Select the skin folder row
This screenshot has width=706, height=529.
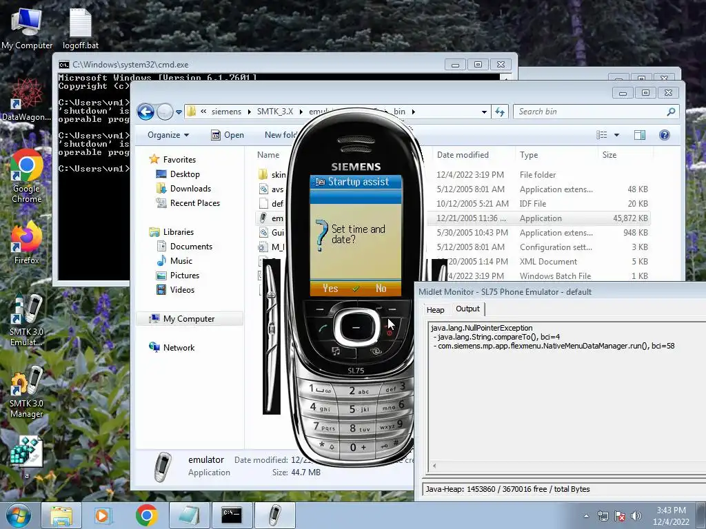(452, 174)
